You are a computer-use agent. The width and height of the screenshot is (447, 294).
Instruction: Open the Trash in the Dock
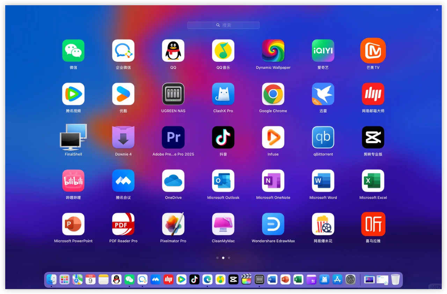tap(395, 280)
